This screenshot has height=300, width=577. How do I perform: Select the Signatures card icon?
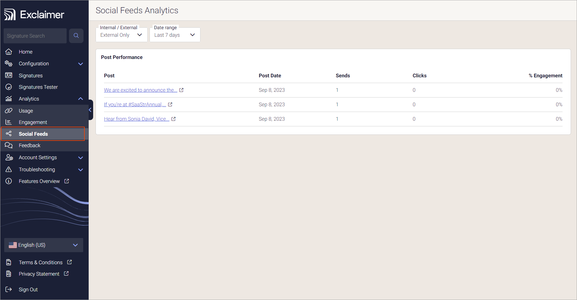click(x=9, y=75)
